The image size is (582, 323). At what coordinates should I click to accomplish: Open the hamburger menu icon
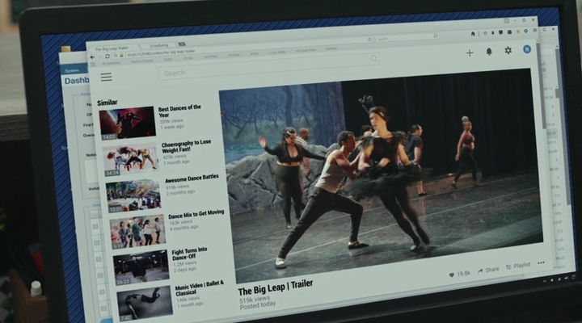106,77
